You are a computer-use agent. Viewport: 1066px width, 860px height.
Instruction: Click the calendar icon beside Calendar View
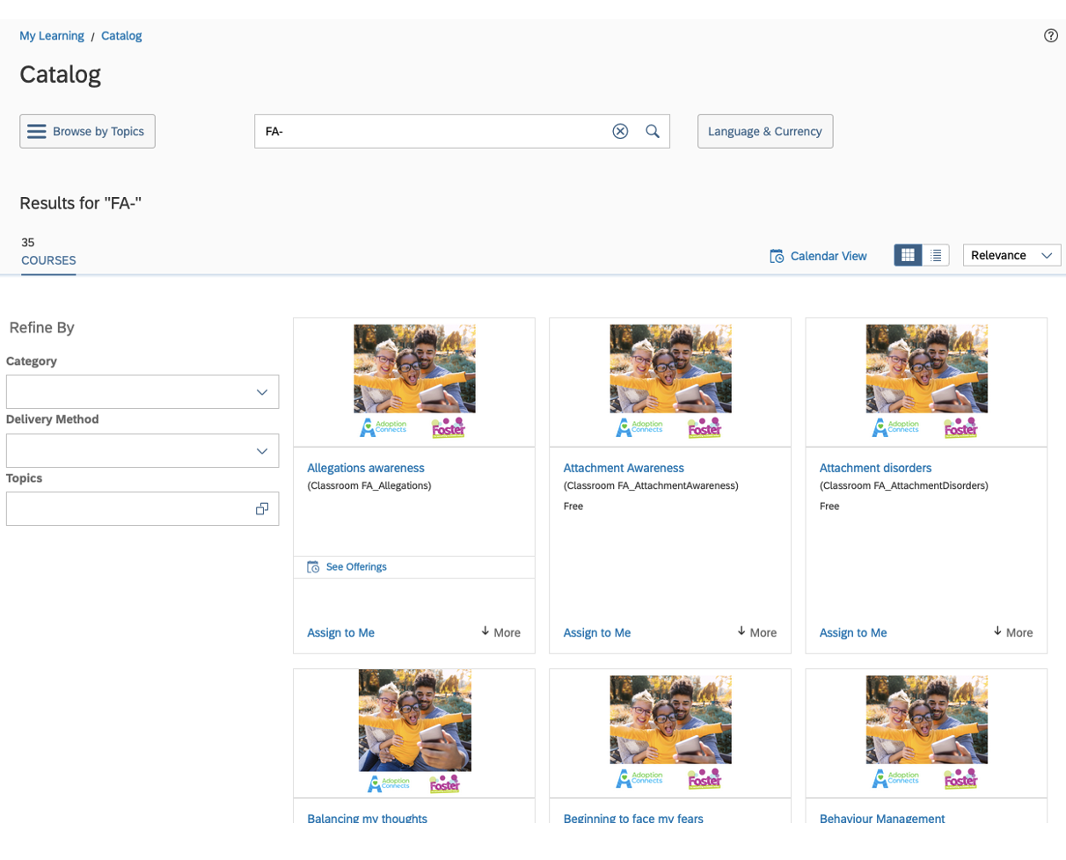click(777, 256)
